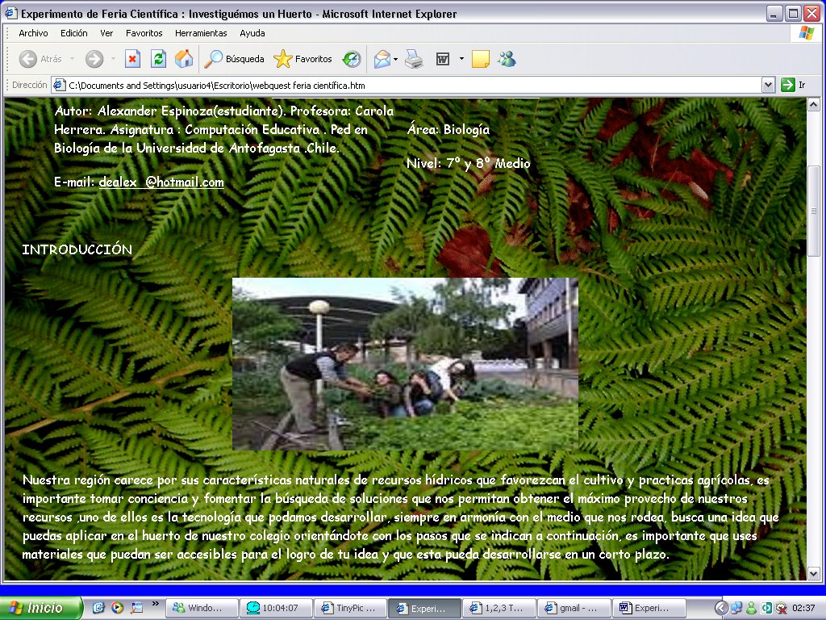Click the red X security tray icon
Image resolution: width=826 pixels, height=620 pixels.
[x=781, y=608]
